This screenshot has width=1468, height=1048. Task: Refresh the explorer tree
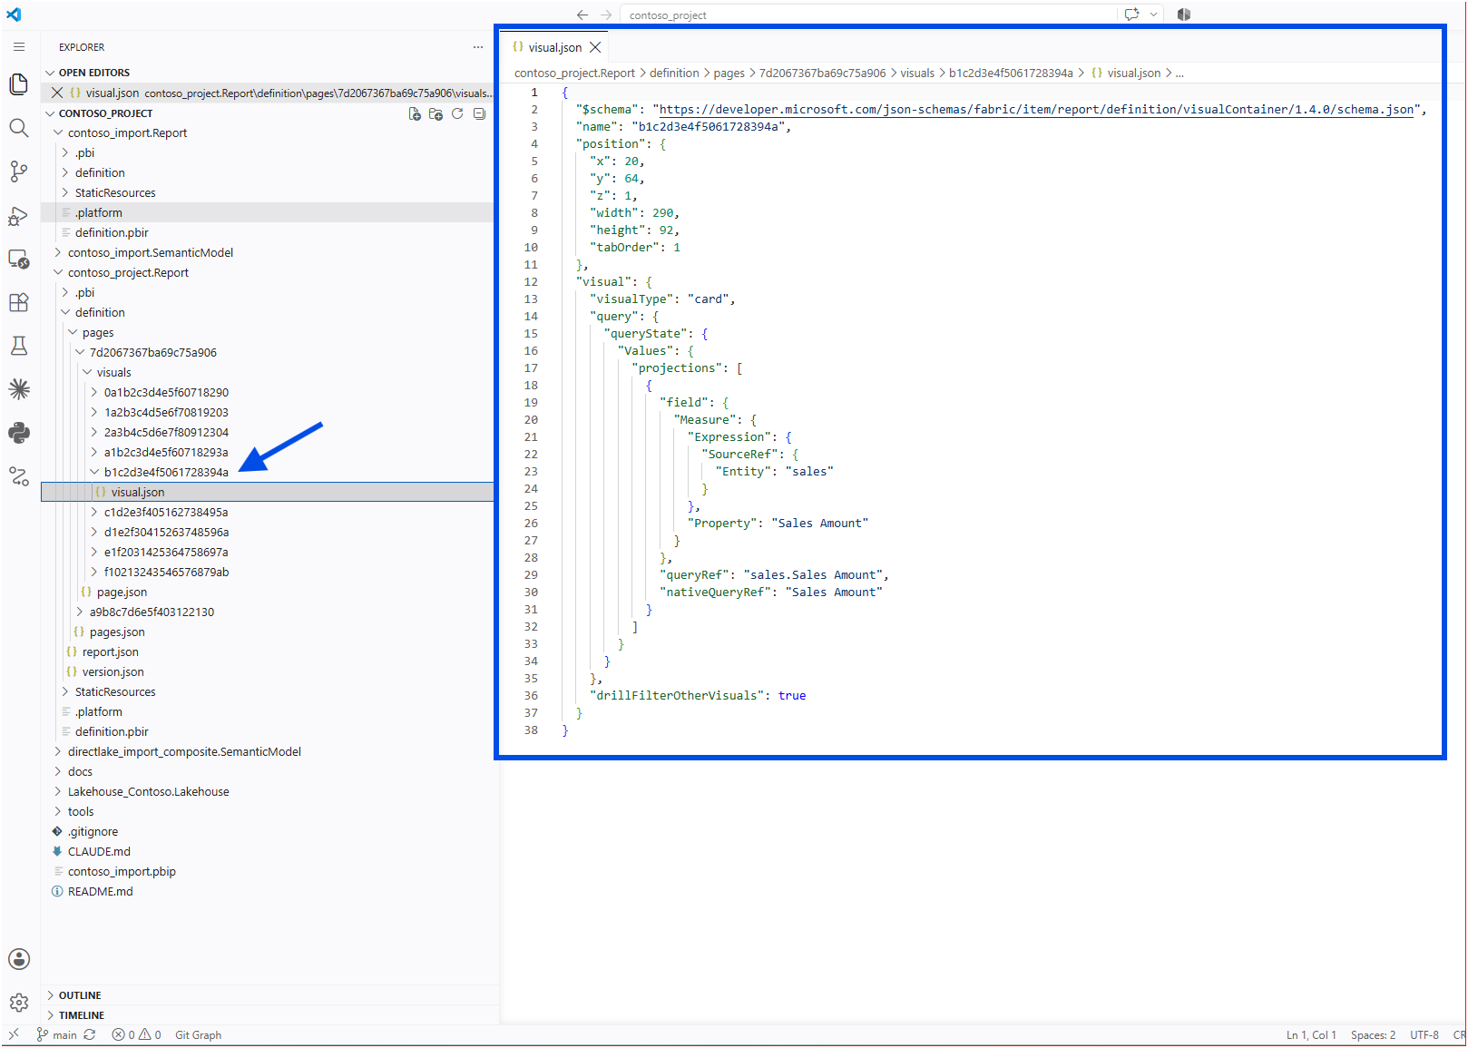[457, 113]
